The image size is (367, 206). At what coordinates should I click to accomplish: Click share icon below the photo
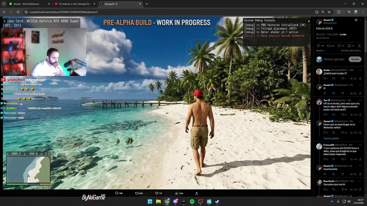197,193
